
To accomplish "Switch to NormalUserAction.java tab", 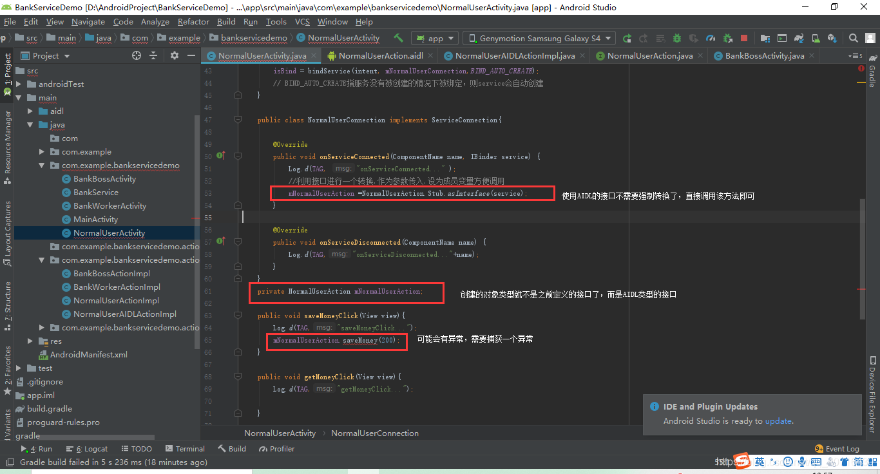I will point(650,55).
